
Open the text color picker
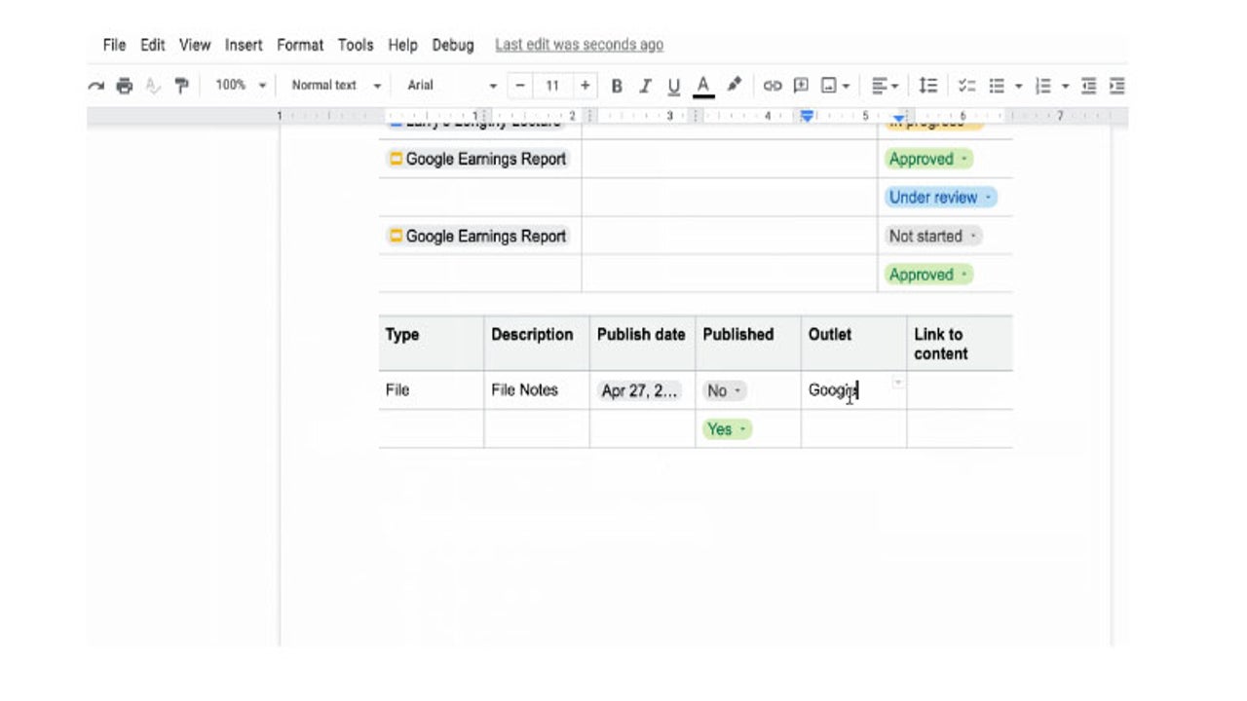[x=703, y=86]
